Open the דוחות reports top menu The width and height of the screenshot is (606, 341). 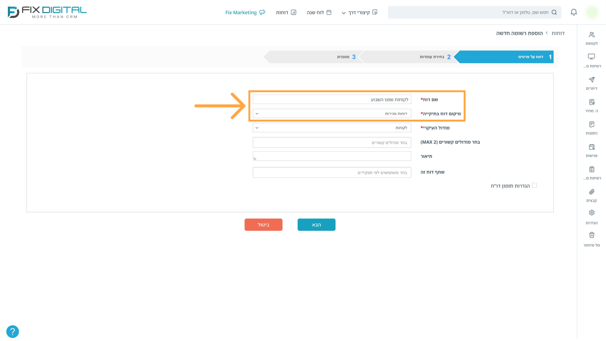tap(286, 12)
